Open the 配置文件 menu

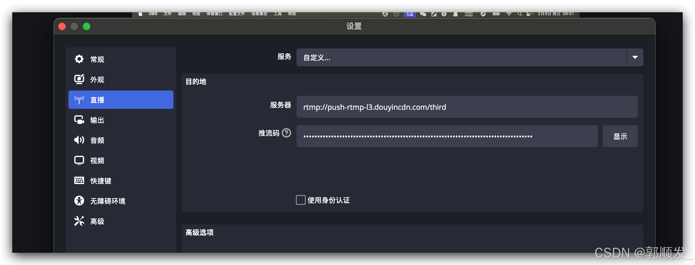(x=237, y=14)
